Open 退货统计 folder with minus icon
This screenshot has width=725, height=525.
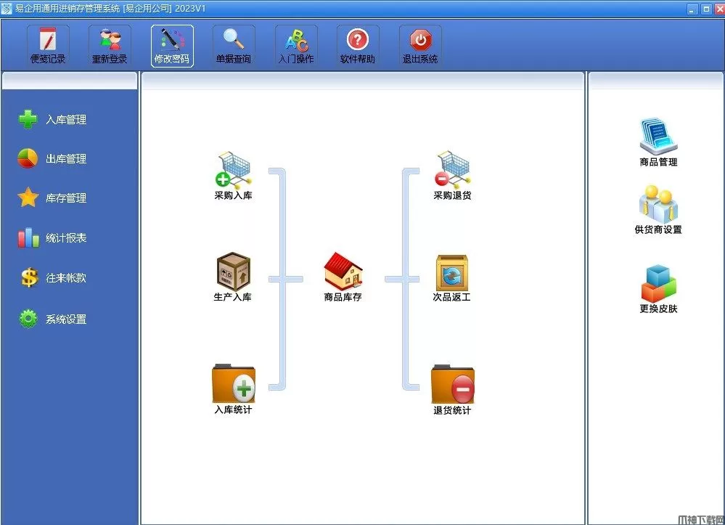coord(453,384)
